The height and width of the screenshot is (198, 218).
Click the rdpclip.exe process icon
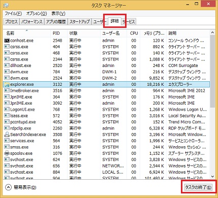[x=7, y=128]
